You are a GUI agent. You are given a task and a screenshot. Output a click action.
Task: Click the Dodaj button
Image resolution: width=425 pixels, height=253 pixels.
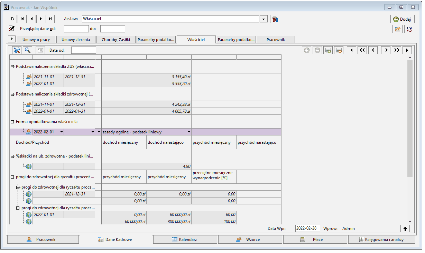[x=403, y=19]
